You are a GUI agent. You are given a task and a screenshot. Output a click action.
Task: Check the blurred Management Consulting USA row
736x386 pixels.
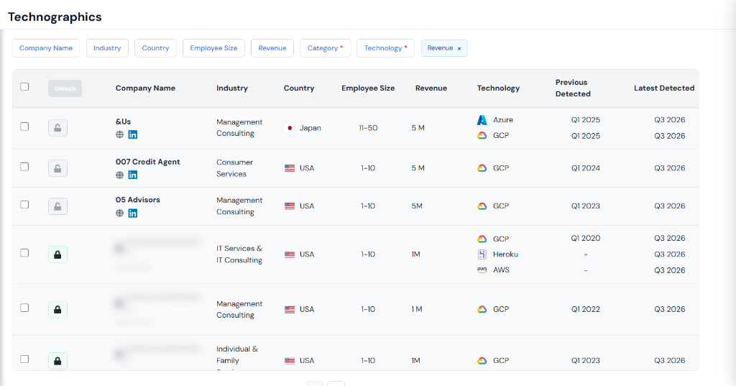point(24,308)
